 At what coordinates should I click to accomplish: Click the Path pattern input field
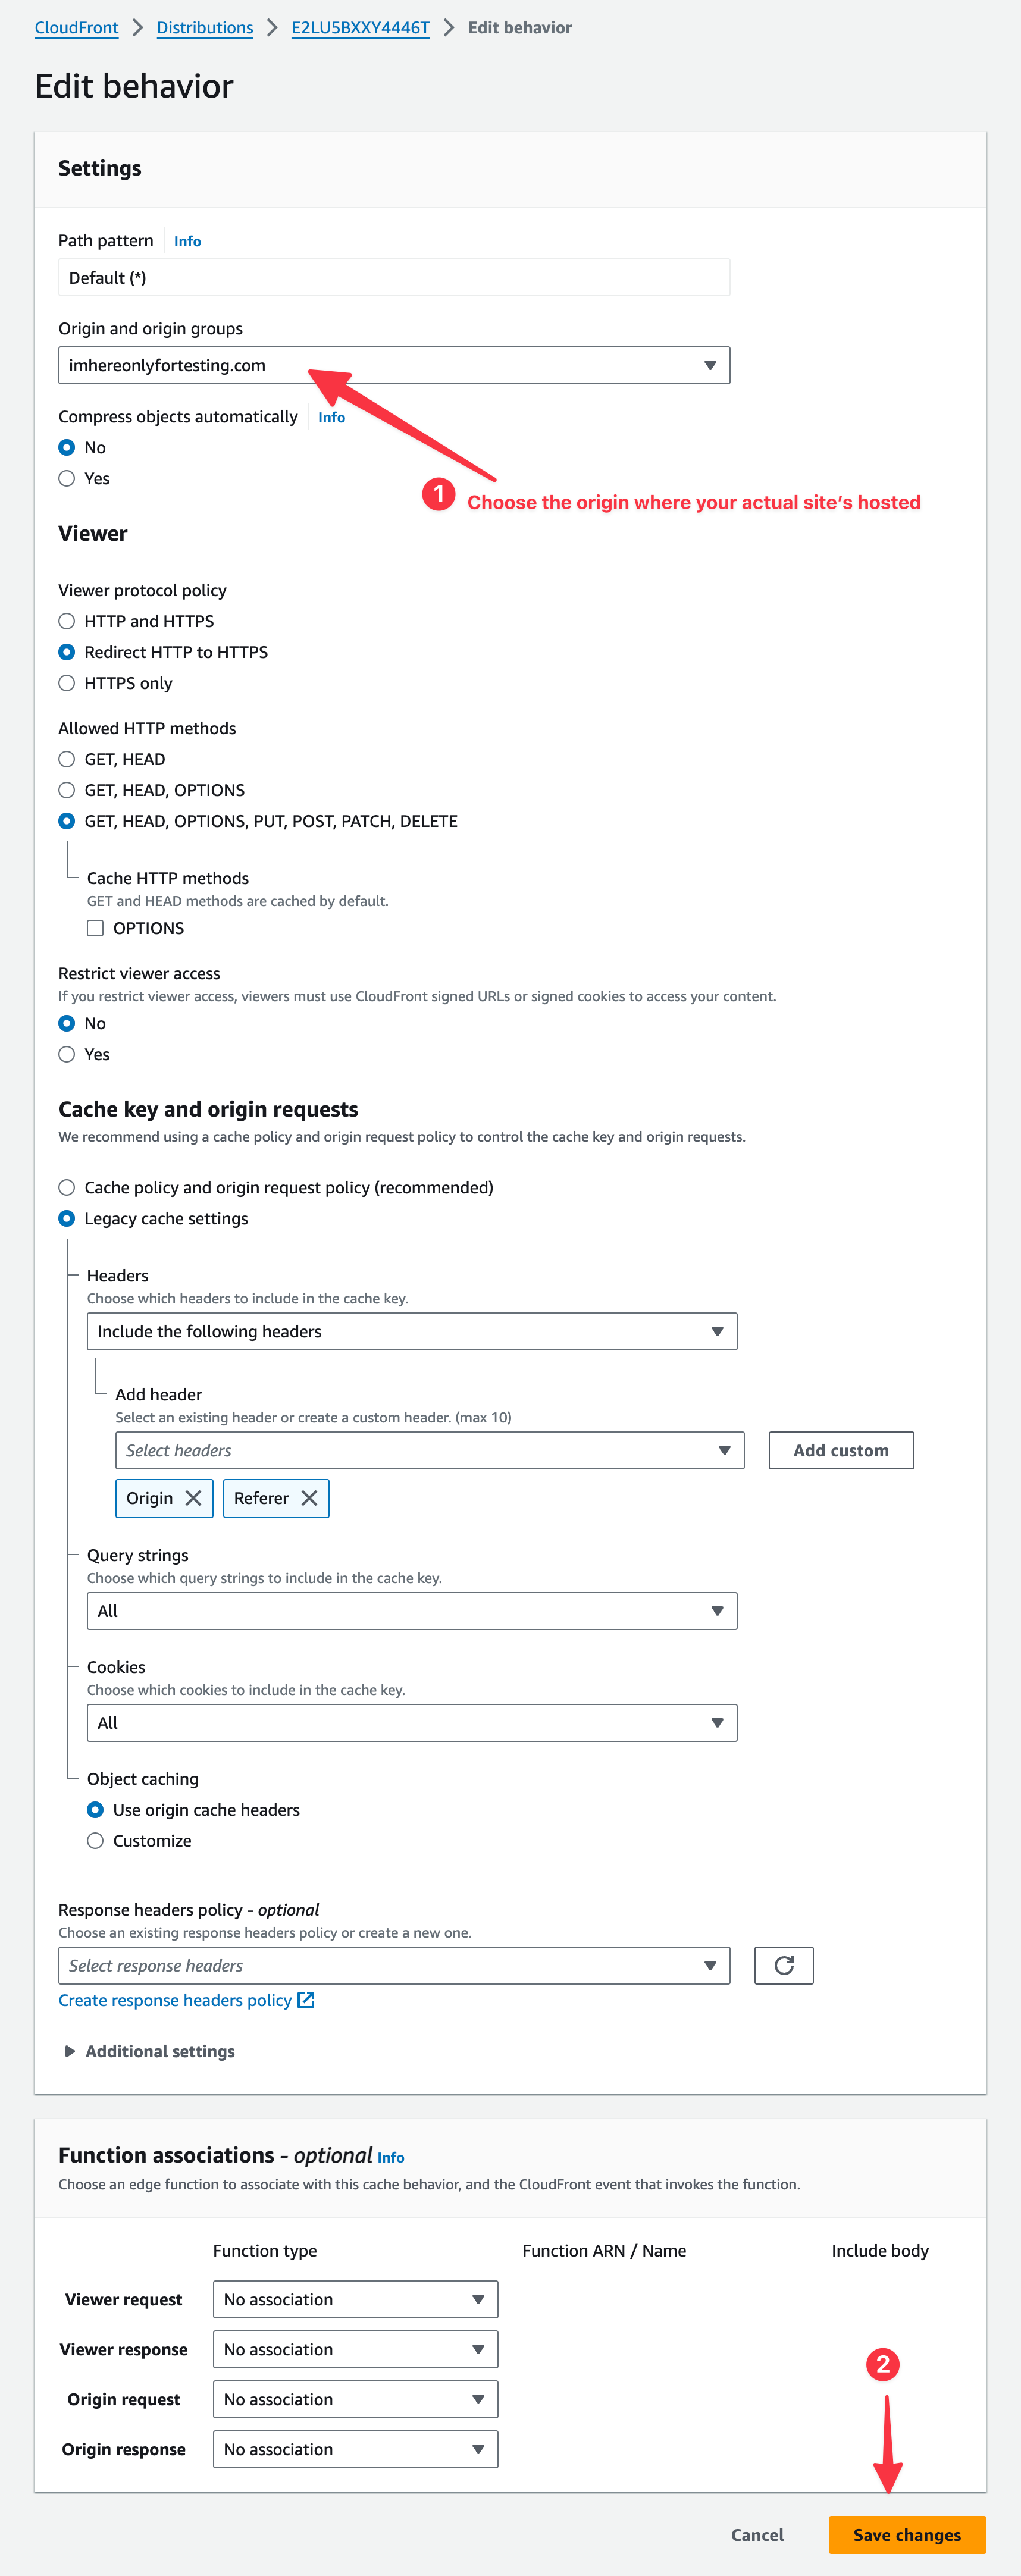(394, 278)
